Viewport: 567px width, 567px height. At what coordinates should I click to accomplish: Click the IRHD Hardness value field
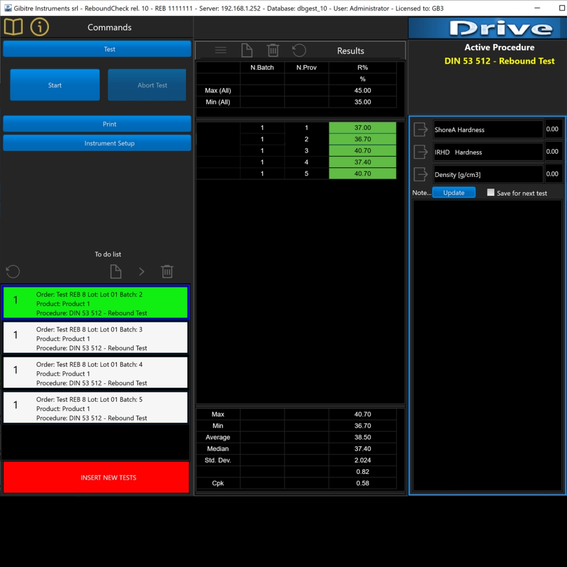click(x=552, y=151)
